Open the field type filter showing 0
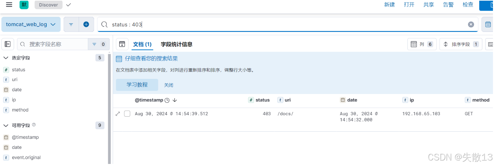 coord(99,44)
